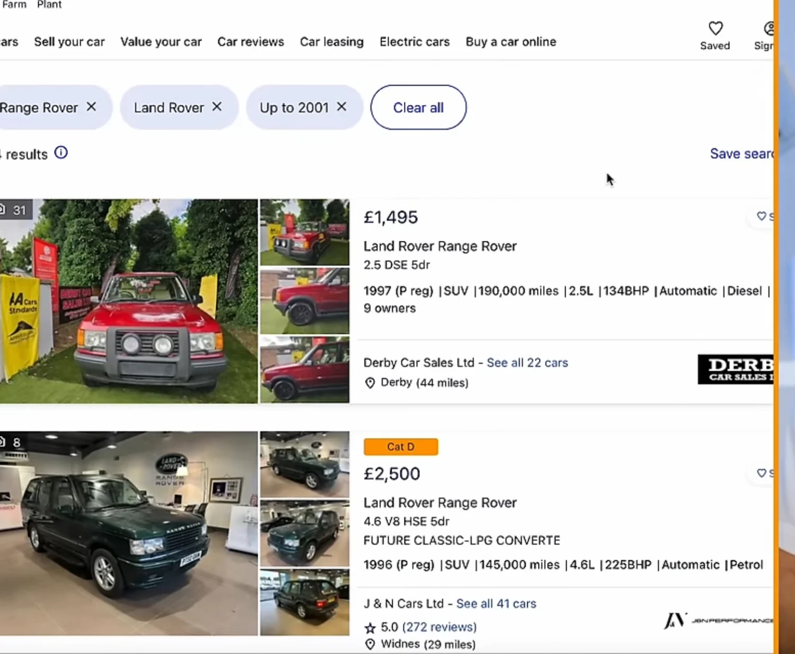Open the Saved heart icon
Image resolution: width=795 pixels, height=654 pixels.
pos(715,28)
